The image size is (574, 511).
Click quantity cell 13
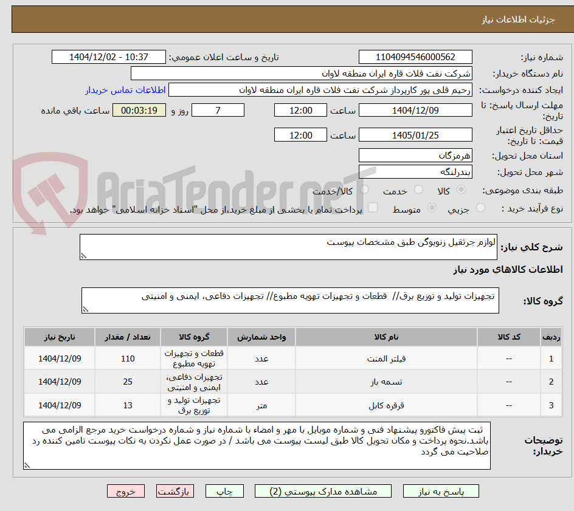click(x=128, y=405)
